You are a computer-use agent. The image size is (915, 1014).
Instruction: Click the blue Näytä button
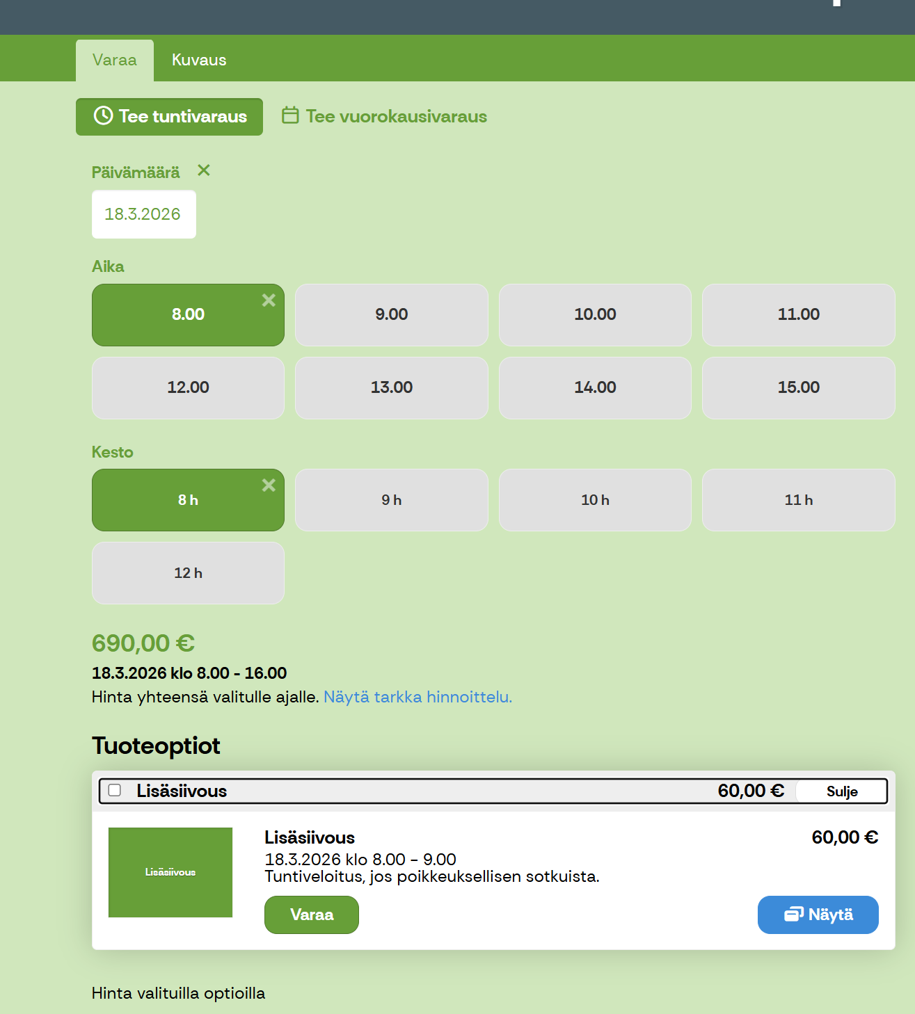tap(818, 915)
